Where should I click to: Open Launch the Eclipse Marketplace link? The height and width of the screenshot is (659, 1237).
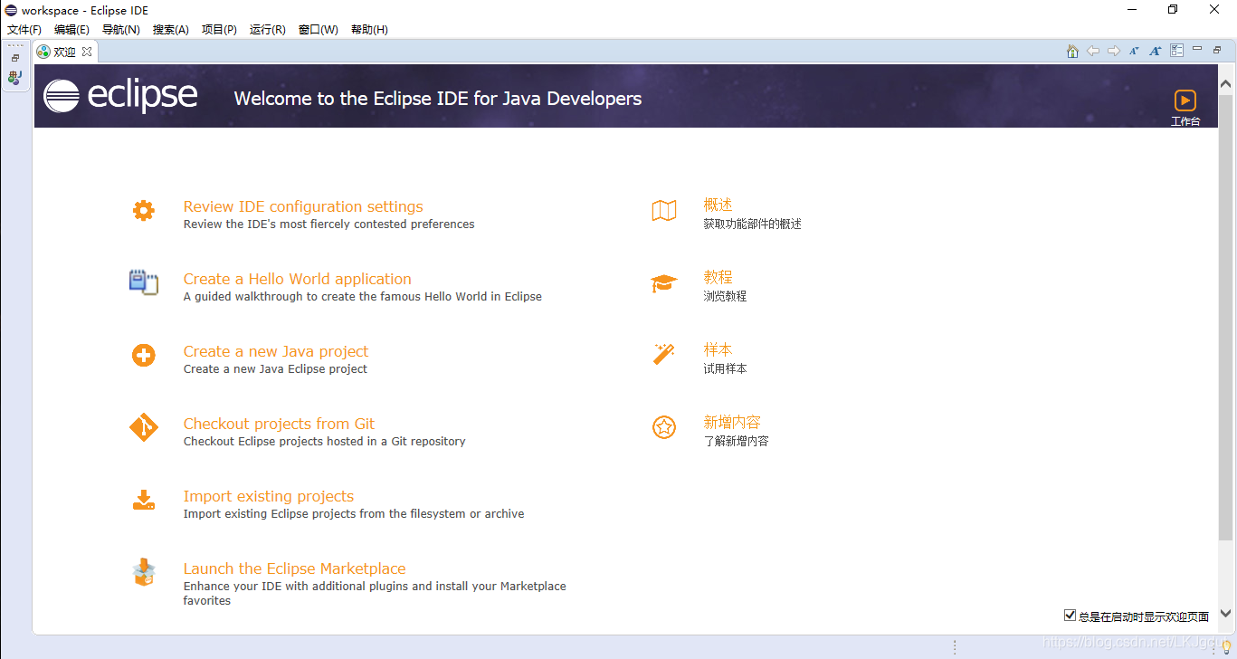coord(295,568)
